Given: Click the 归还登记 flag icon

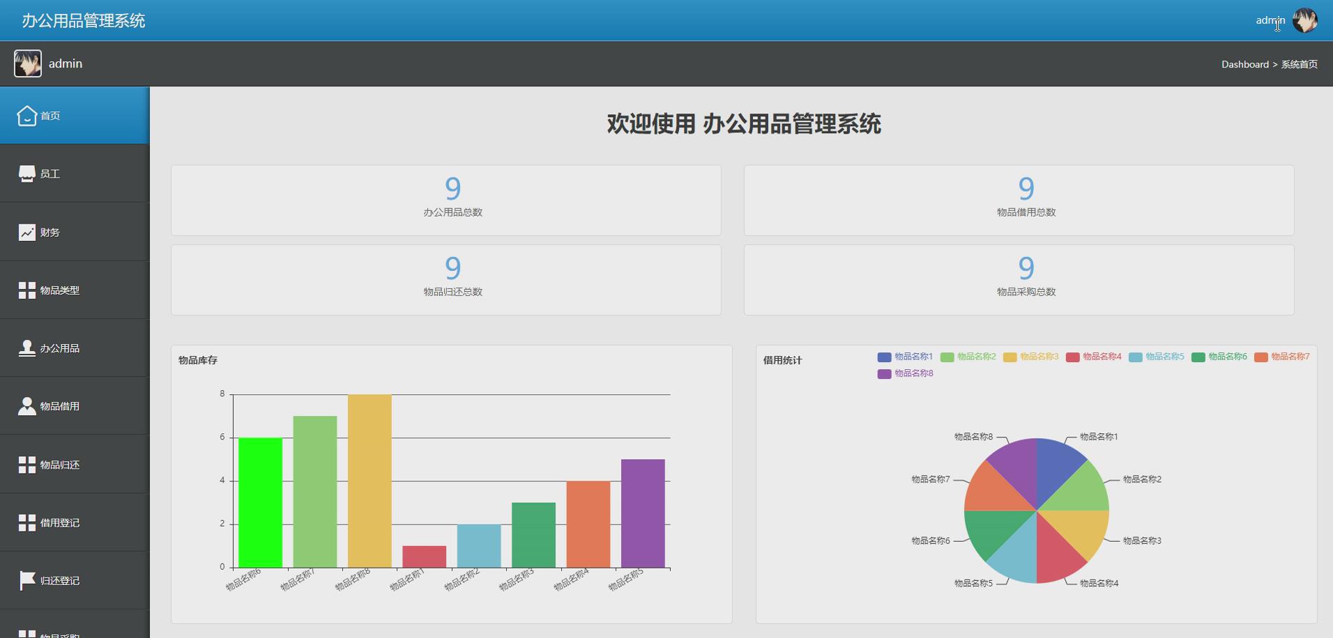Looking at the screenshot, I should pos(26,581).
